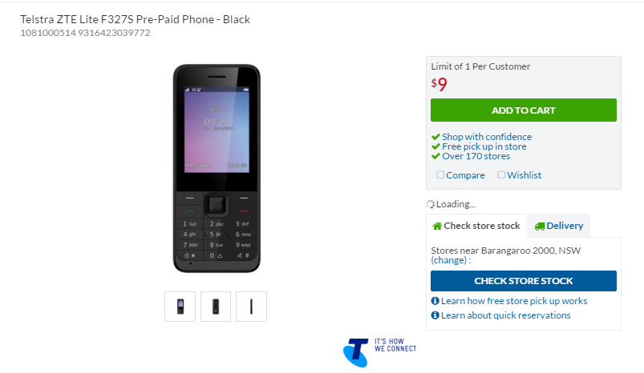Image resolution: width=644 pixels, height=373 pixels.
Task: Select the Check store stock tab
Action: pos(476,226)
